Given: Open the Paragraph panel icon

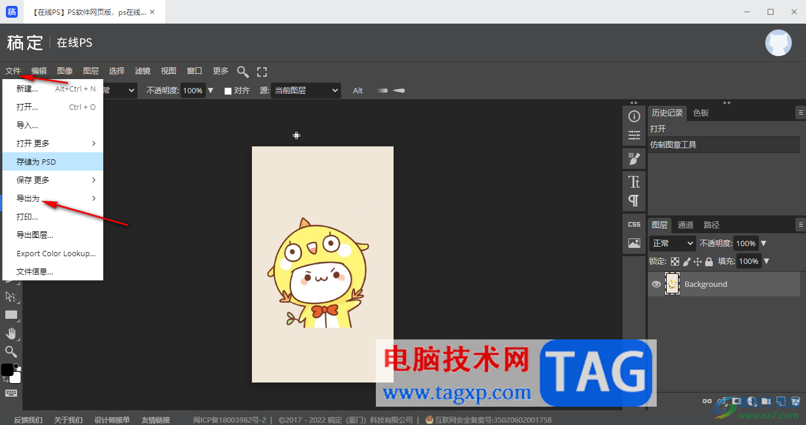Looking at the screenshot, I should point(634,201).
